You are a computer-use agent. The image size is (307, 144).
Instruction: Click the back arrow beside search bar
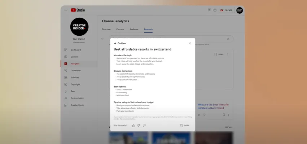[102, 39]
